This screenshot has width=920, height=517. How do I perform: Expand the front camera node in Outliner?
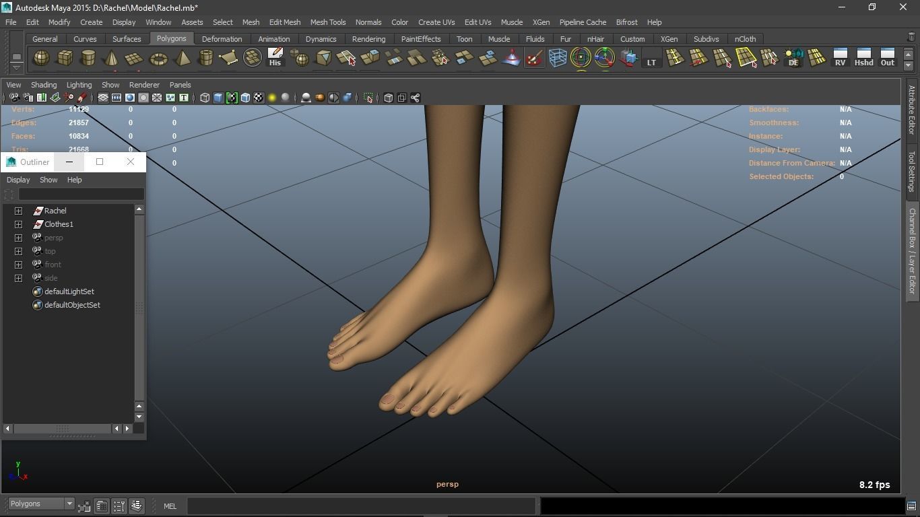coord(19,265)
